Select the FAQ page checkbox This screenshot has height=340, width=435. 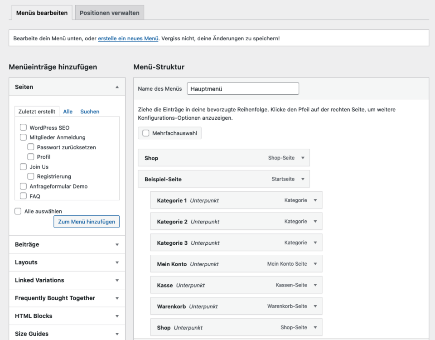pyautogui.click(x=23, y=196)
